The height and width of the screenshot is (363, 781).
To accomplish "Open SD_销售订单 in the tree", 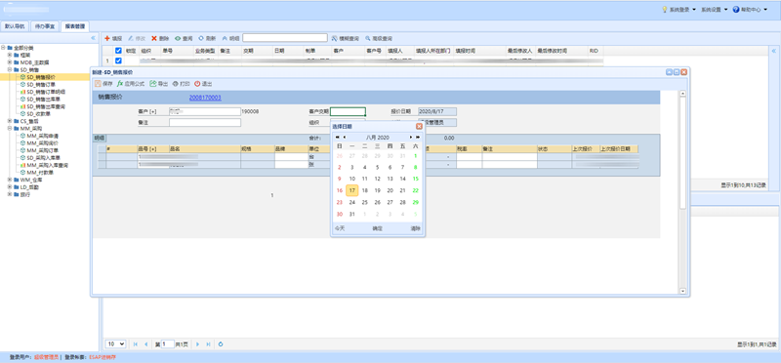I will [x=42, y=85].
